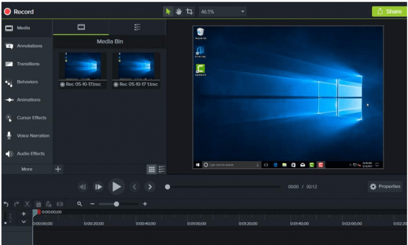This screenshot has height=245, width=408.
Task: Click the playback scrubber handle
Action: coord(168,187)
